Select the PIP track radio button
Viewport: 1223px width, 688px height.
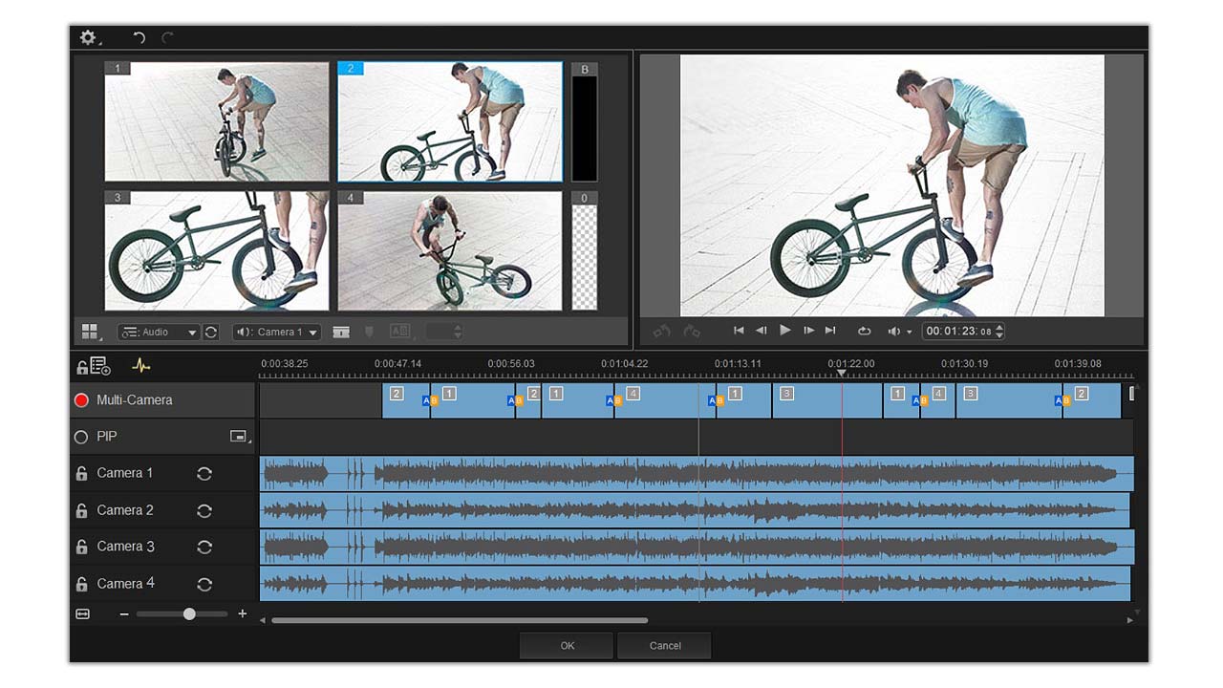(83, 437)
